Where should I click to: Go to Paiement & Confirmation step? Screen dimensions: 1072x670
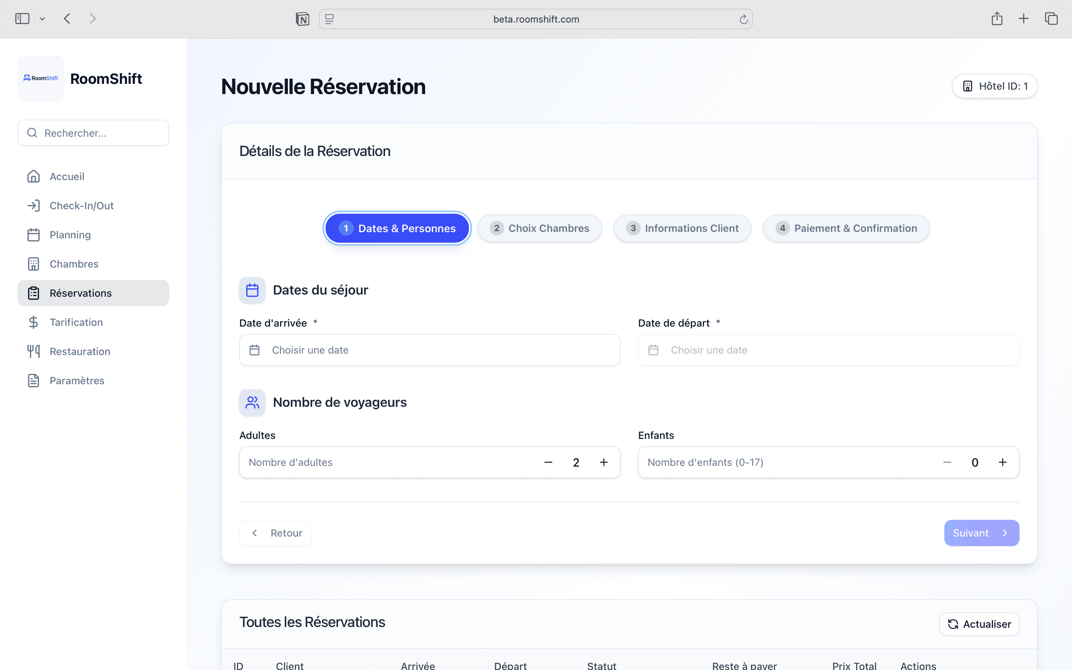(x=846, y=228)
